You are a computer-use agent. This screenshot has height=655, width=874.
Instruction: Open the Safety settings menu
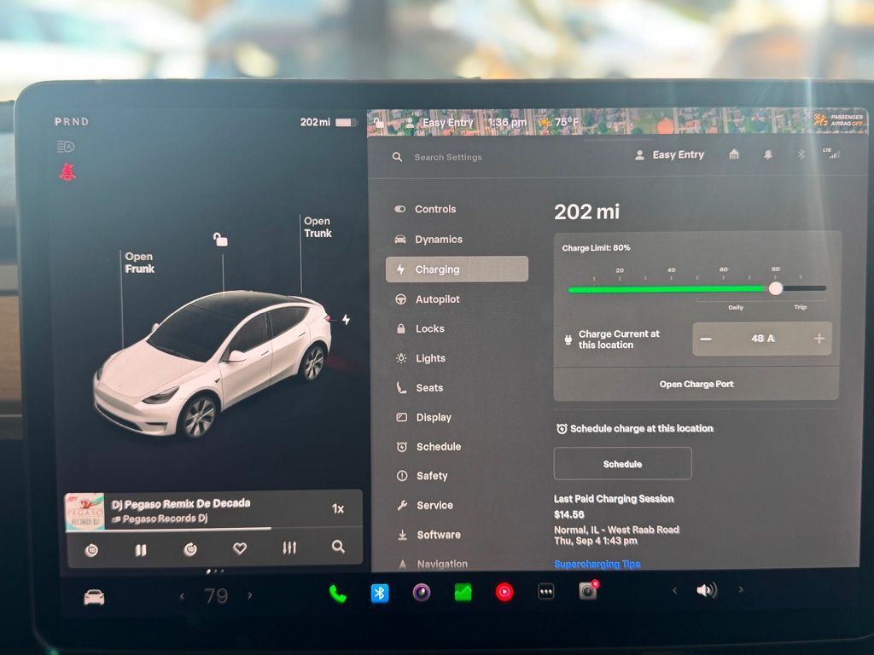click(x=422, y=476)
